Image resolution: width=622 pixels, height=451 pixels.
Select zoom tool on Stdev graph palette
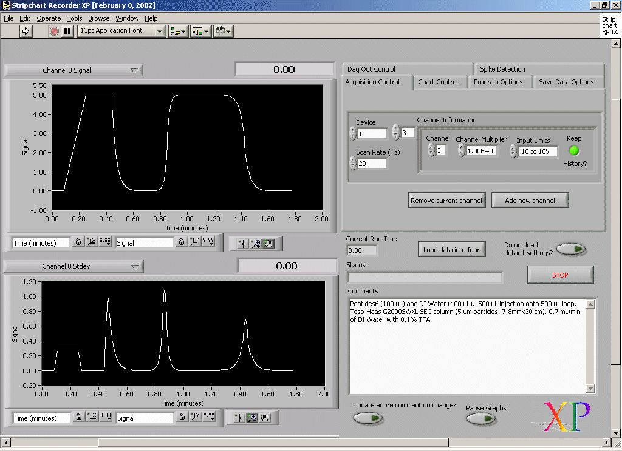pos(252,418)
